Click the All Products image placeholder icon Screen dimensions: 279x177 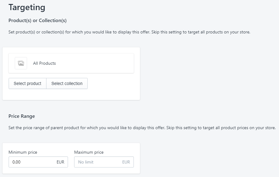pyautogui.click(x=21, y=63)
